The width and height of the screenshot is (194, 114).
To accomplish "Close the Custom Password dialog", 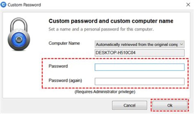I will [x=188, y=5].
